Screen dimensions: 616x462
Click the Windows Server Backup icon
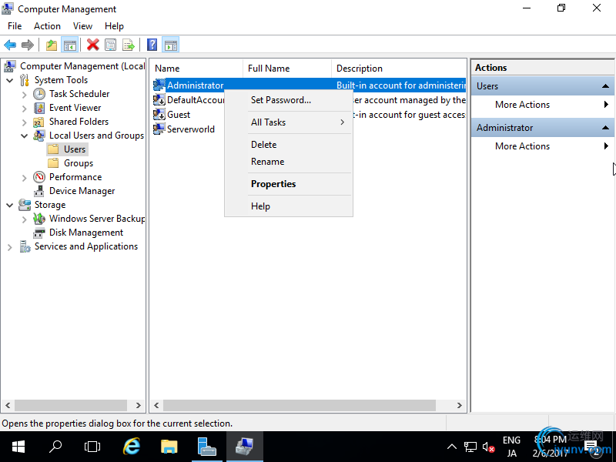click(39, 219)
